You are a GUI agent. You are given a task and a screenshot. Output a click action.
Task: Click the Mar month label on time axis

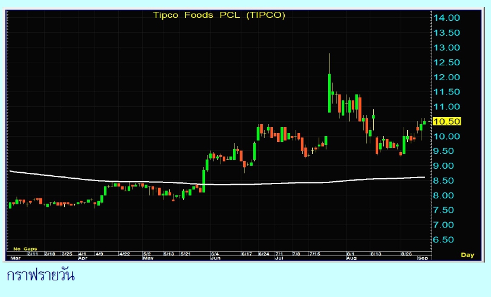(x=15, y=258)
